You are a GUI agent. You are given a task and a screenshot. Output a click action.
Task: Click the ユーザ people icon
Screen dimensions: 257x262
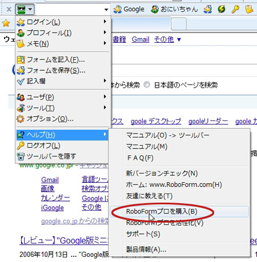pos(21,98)
